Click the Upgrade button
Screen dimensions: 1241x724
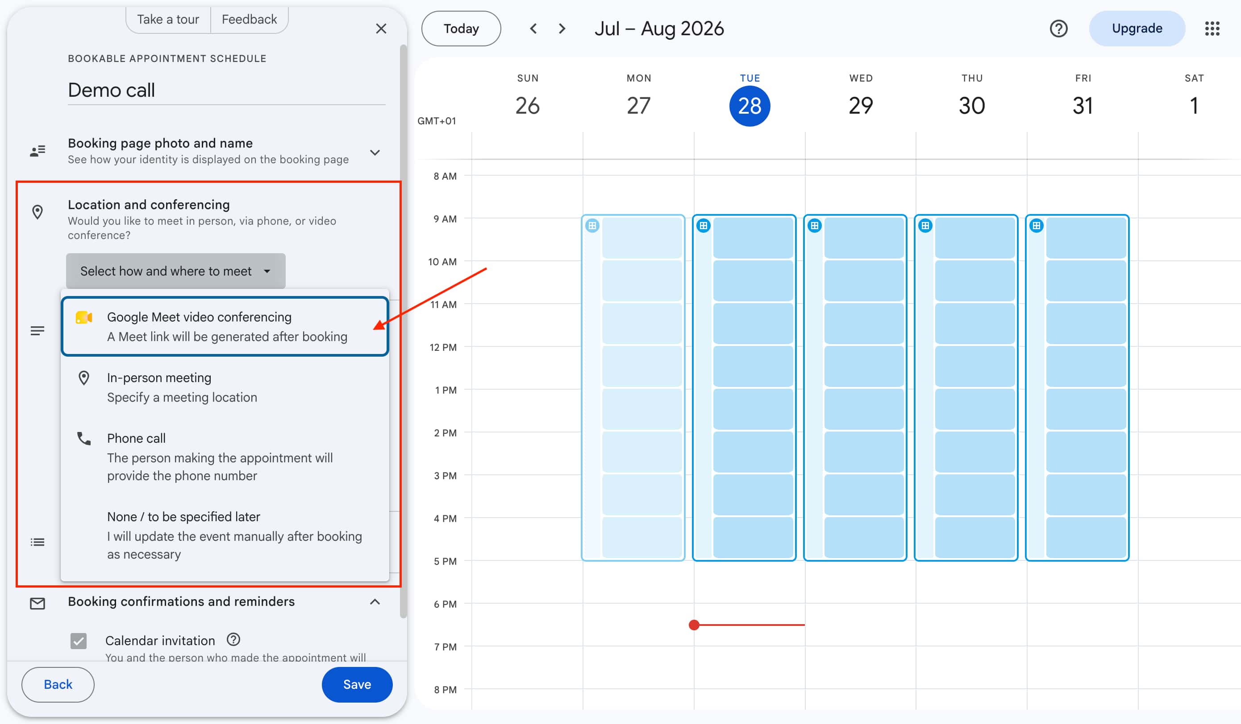click(x=1137, y=29)
